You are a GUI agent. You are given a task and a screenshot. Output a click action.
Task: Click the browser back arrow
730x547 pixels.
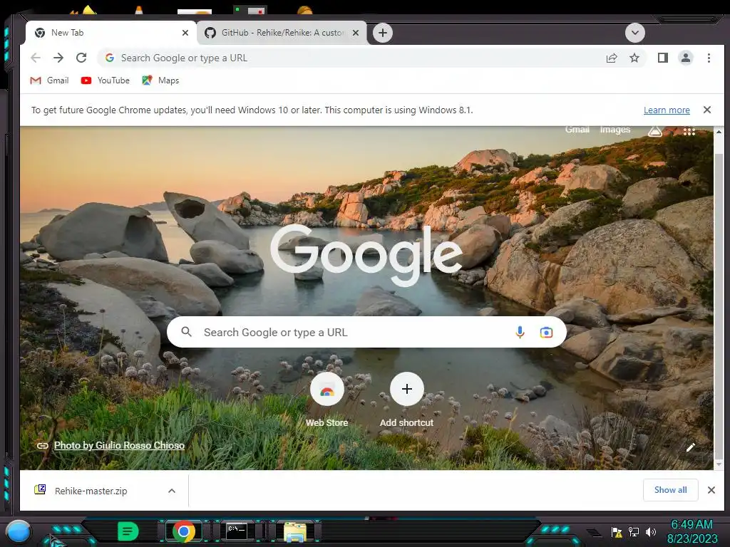point(36,58)
